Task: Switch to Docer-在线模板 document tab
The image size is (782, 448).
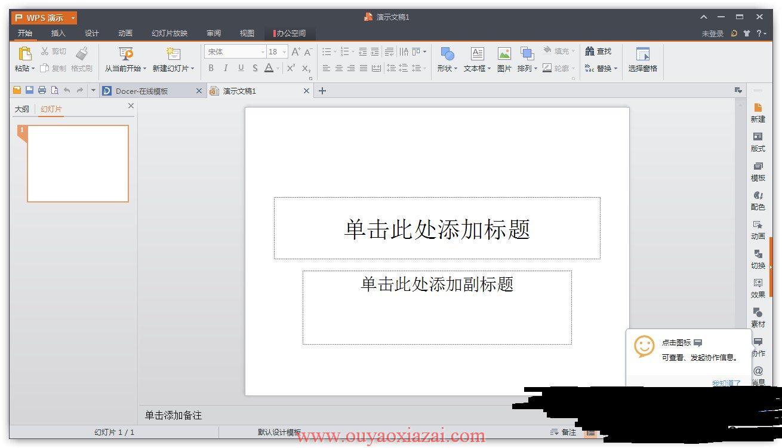Action: pos(152,91)
